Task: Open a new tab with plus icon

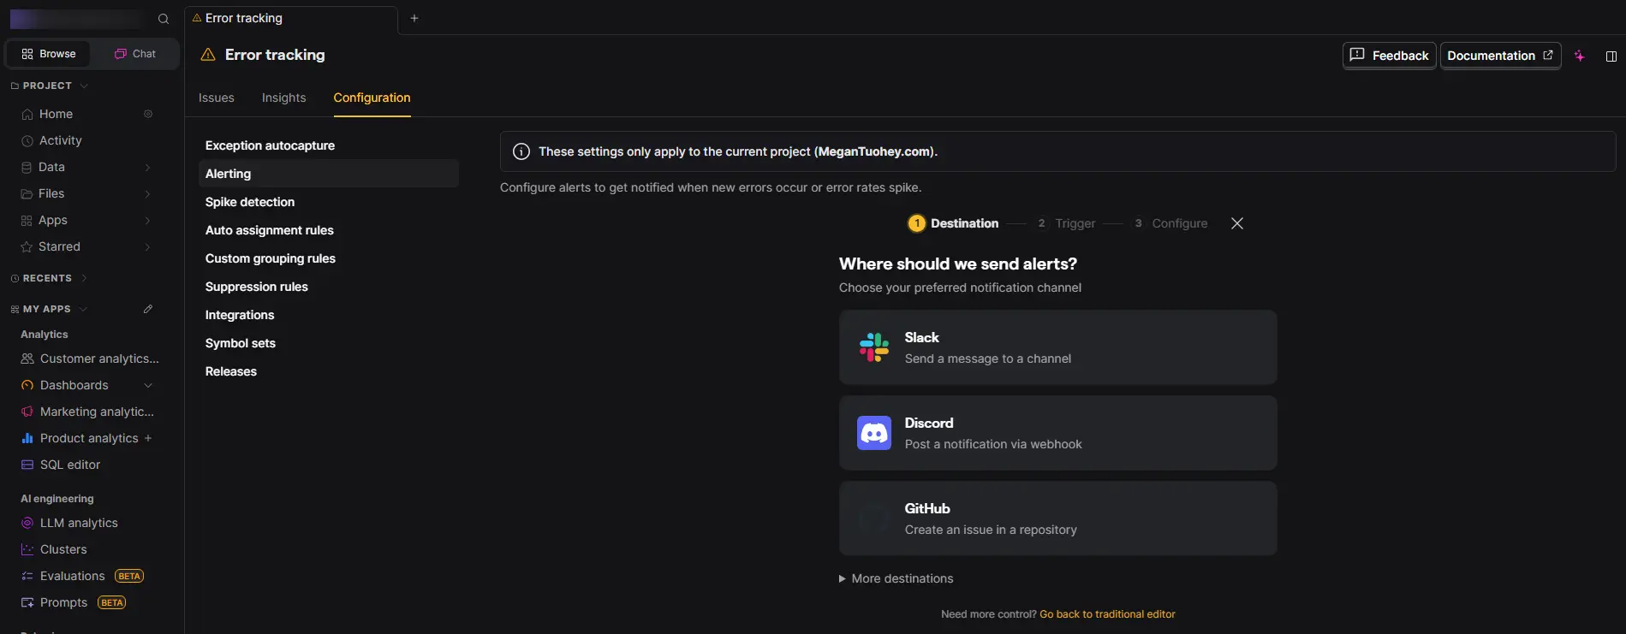Action: tap(414, 18)
